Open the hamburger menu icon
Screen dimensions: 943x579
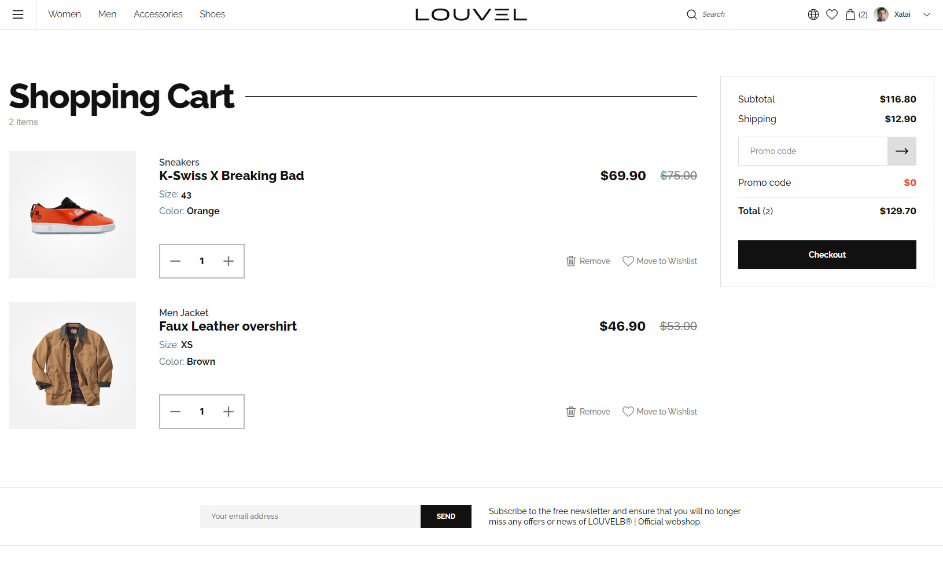pyautogui.click(x=18, y=14)
